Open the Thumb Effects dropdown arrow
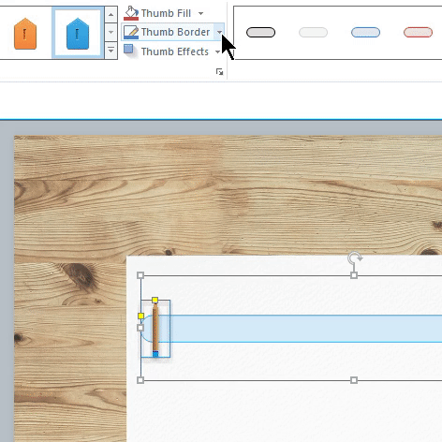 (217, 52)
